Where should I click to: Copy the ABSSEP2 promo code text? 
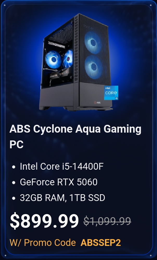101,243
